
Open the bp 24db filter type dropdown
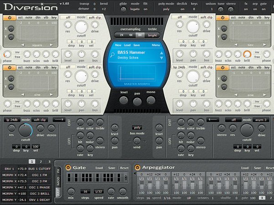point(179,67)
